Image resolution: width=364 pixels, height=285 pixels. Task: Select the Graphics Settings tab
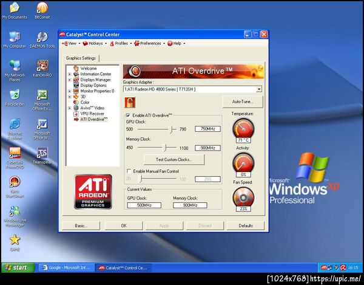point(81,58)
